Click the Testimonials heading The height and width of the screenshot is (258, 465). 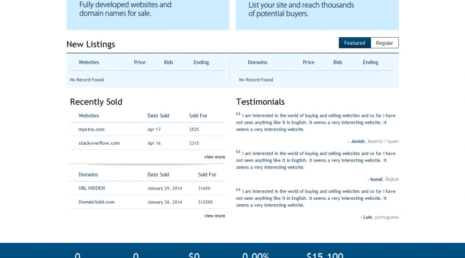click(x=260, y=102)
